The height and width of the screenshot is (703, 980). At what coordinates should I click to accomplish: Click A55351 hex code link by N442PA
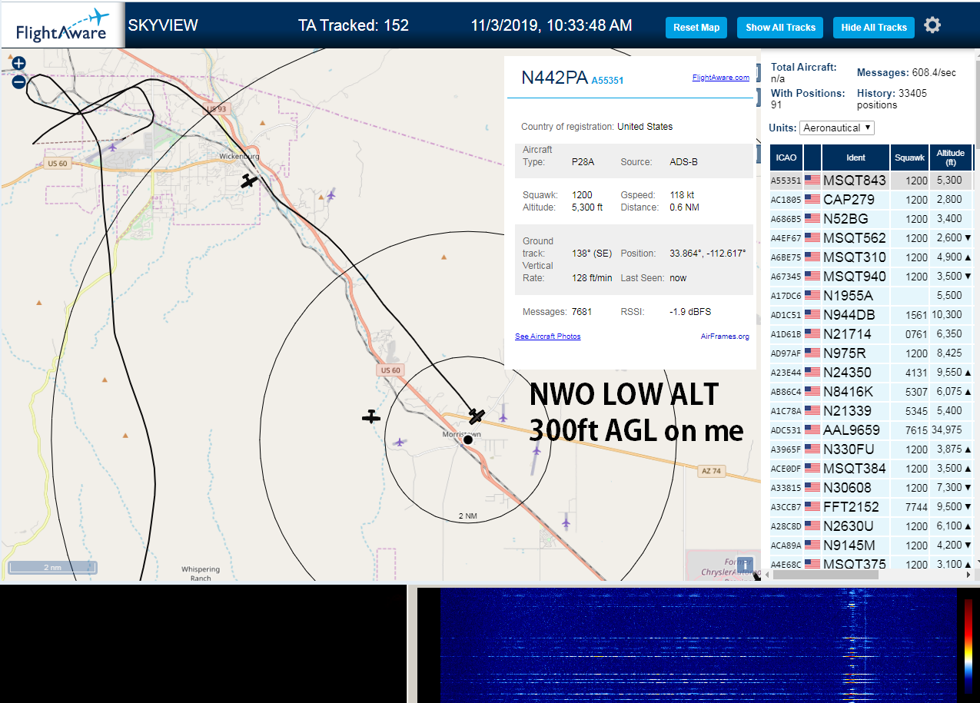(607, 80)
